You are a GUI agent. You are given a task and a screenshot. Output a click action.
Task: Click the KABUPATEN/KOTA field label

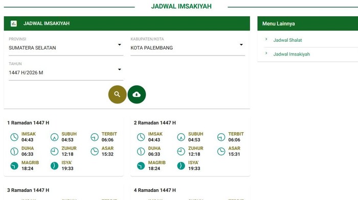tap(147, 39)
